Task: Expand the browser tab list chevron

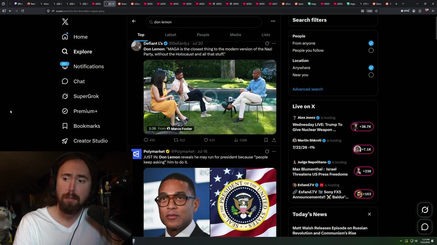Action: pos(403,4)
